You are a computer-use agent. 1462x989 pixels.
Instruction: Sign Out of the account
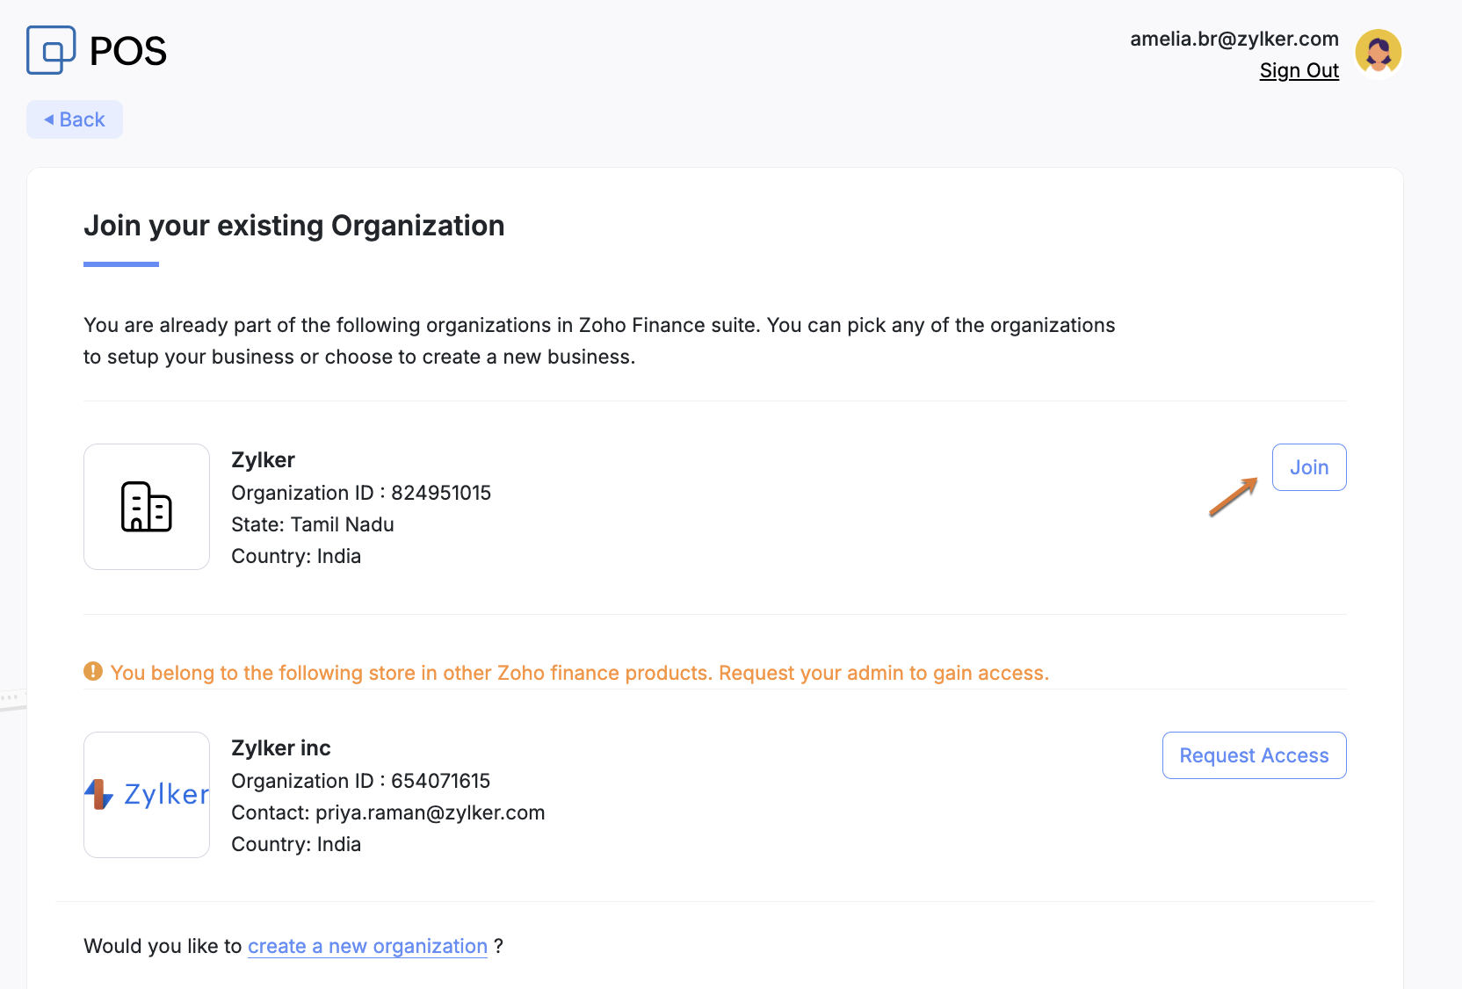tap(1299, 71)
